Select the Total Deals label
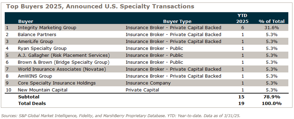The height and width of the screenshot is (119, 294). tap(32, 103)
